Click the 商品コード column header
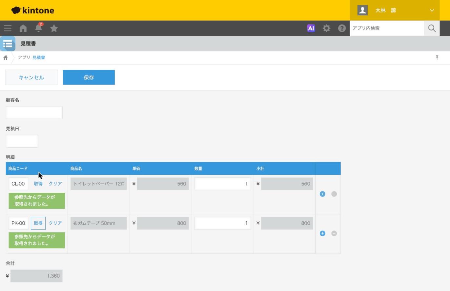 click(x=37, y=169)
